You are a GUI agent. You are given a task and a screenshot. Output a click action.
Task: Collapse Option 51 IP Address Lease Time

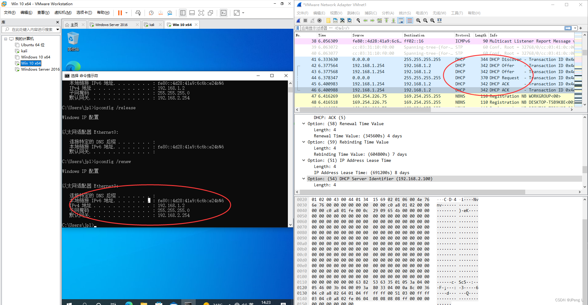303,160
